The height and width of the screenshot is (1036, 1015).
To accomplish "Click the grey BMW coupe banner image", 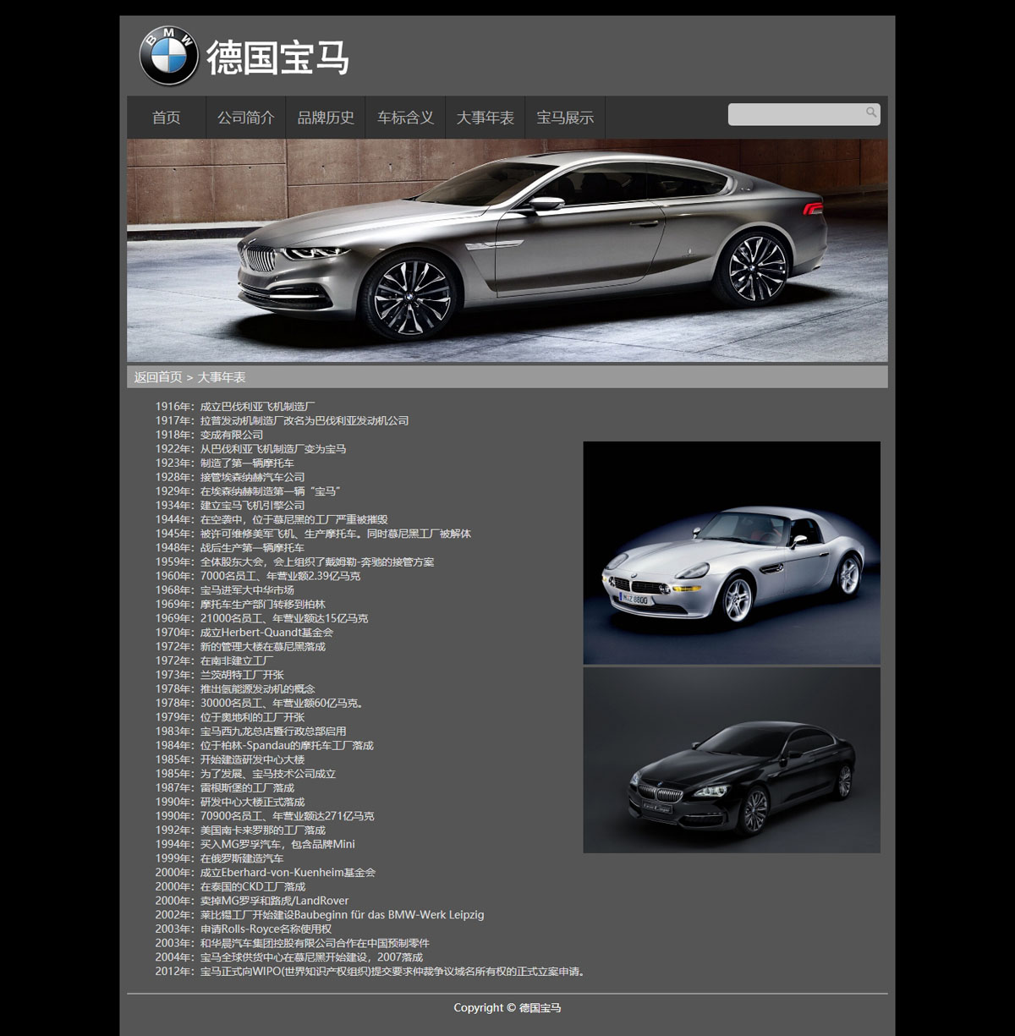I will click(x=507, y=250).
